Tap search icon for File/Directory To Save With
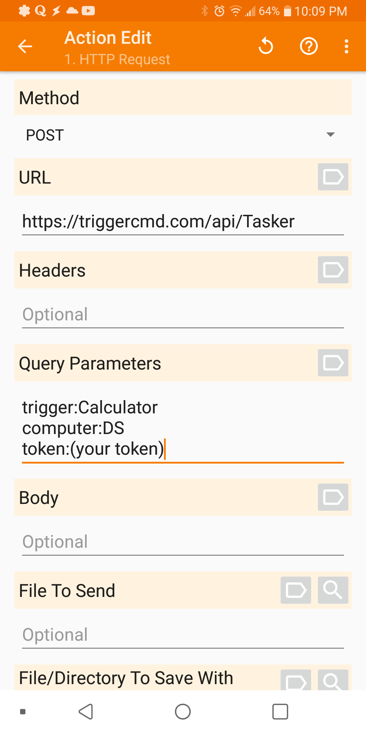This screenshot has width=366, height=733. pos(333,680)
